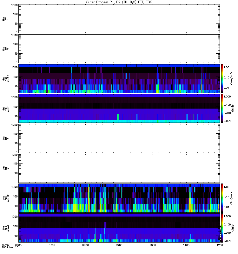Image resolution: width=238 pixels, height=254 pixels.
Task: Click the 0800 time axis label
Action: (x=85, y=245)
